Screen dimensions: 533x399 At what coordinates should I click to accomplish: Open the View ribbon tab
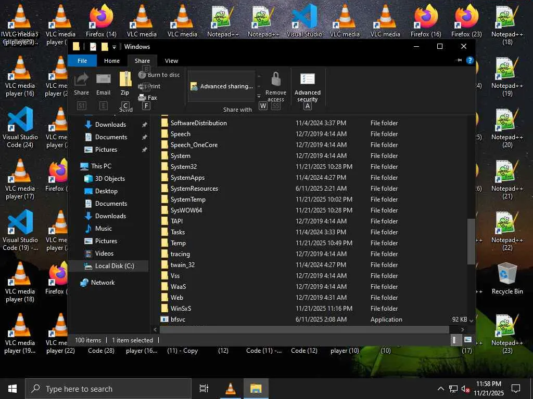171,61
